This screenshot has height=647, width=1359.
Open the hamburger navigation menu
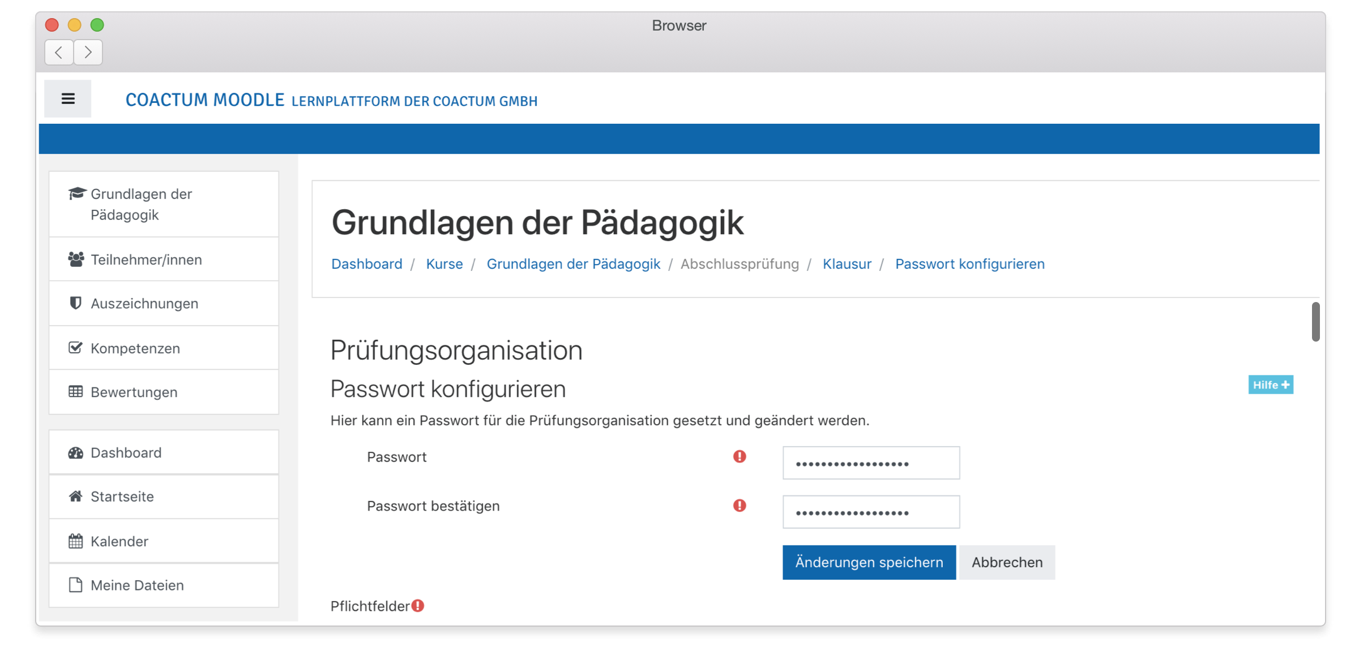67,98
